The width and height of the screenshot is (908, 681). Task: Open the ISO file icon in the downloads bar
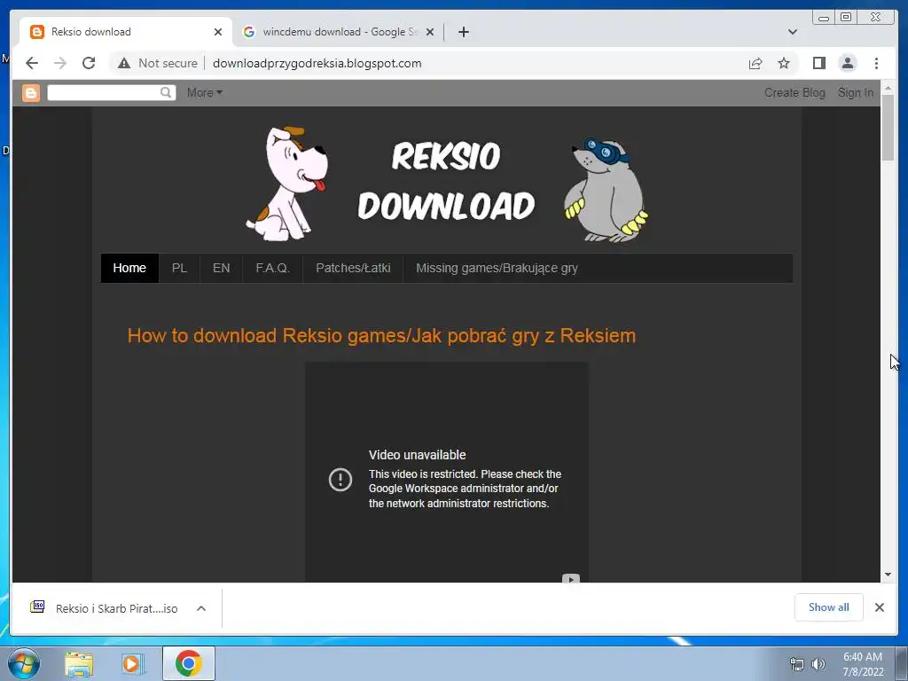pyautogui.click(x=37, y=607)
